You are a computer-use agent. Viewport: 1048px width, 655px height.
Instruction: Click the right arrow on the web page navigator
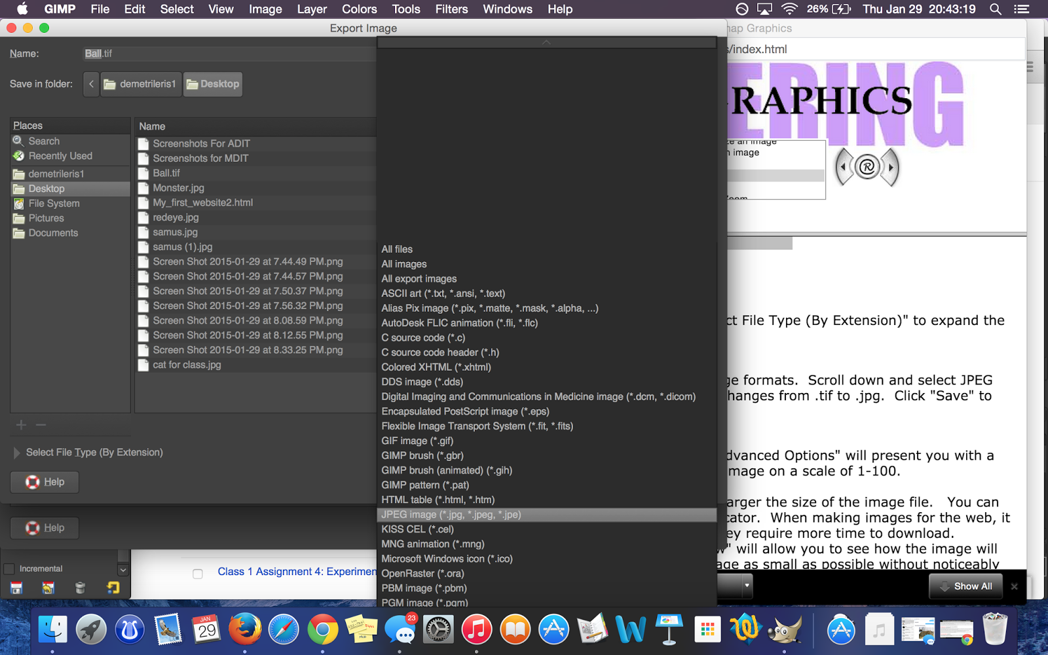pos(891,167)
